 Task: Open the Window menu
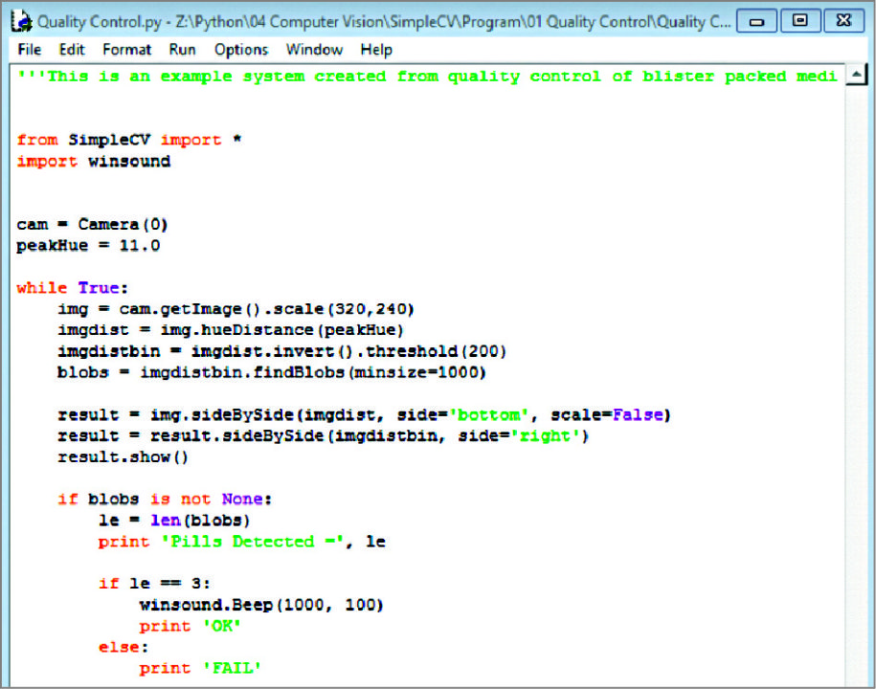314,49
